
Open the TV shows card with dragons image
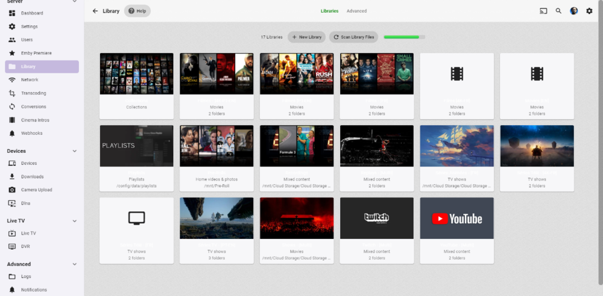click(216, 230)
